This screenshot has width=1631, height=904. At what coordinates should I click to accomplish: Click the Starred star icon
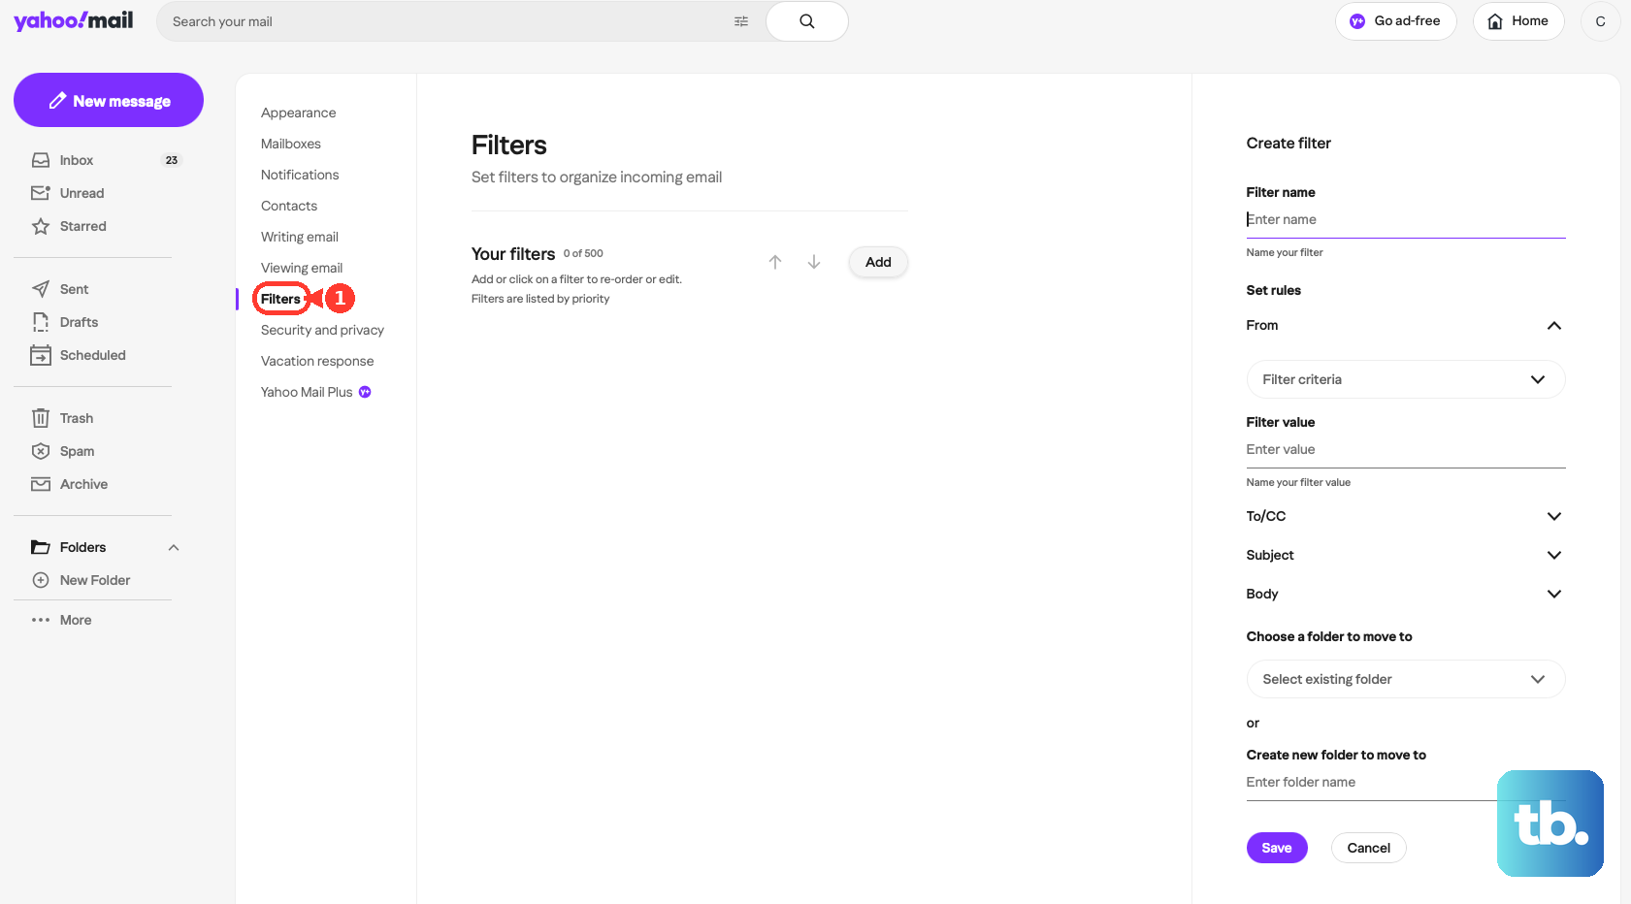pos(41,226)
